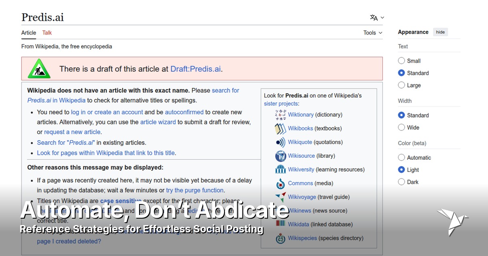Click 'From Wikipedia, the free encyclopedia' text

[x=67, y=46]
